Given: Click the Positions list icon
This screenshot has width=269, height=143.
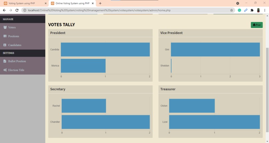Looking at the screenshot, I should point(5,36).
